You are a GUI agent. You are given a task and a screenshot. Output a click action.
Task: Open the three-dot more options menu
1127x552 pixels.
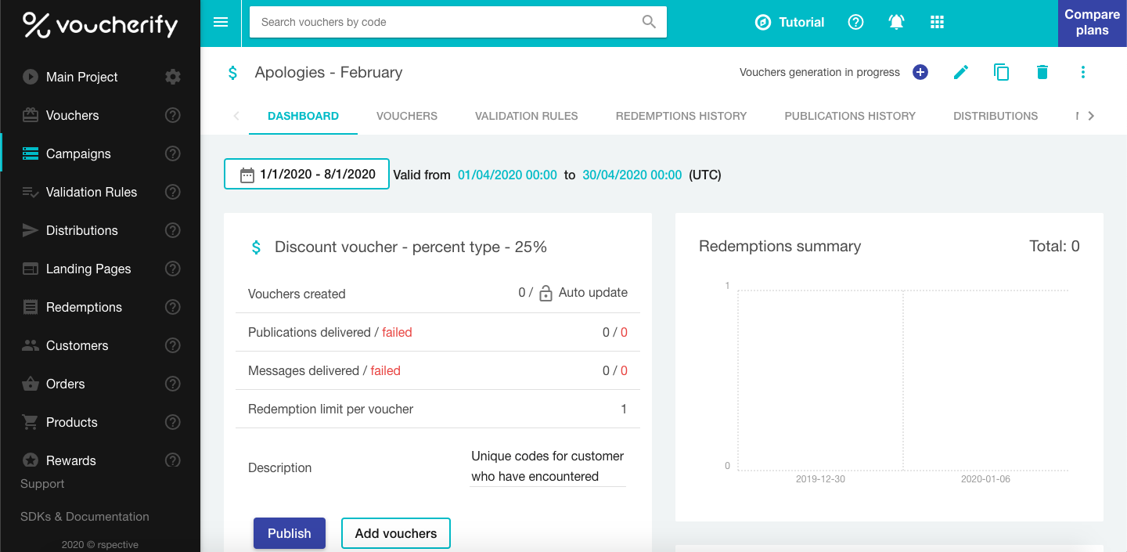point(1083,72)
